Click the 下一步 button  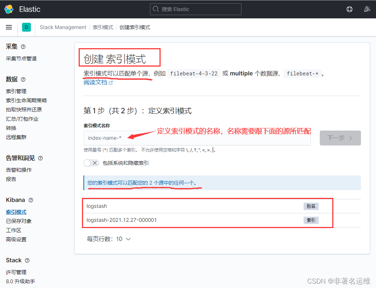(340, 138)
